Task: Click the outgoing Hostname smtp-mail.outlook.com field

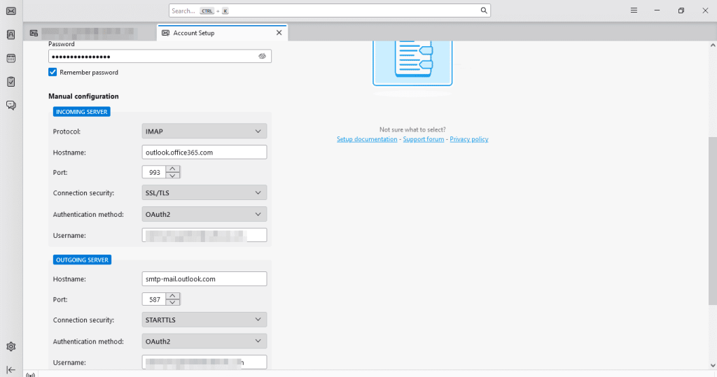Action: point(204,279)
